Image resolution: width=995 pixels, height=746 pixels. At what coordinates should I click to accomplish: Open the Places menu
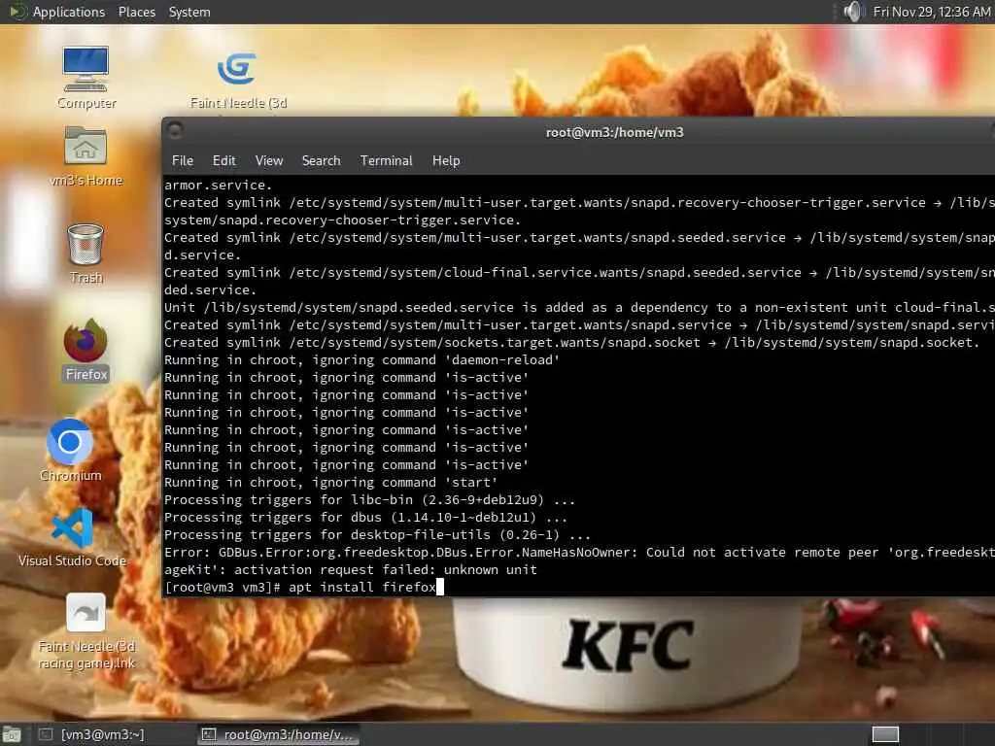[x=136, y=12]
